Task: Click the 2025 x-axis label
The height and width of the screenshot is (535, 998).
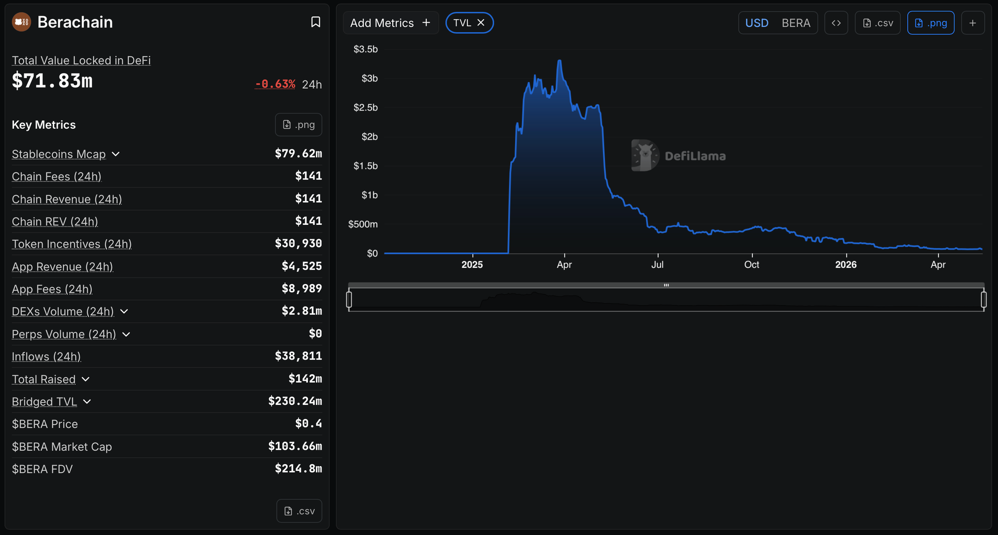Action: (x=472, y=265)
